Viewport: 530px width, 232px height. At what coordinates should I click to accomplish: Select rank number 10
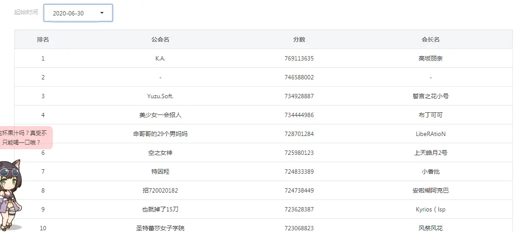point(43,228)
